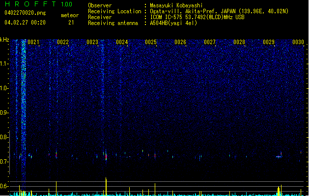Click time marker 0024
The width and height of the screenshot is (309, 196).
click(x=122, y=42)
